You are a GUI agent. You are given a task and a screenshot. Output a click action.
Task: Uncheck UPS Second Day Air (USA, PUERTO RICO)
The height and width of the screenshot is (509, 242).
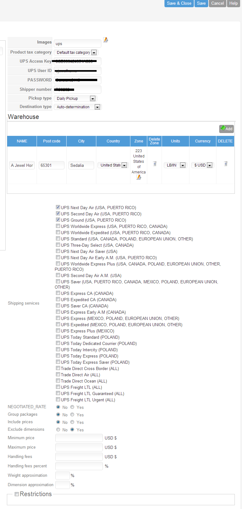click(58, 213)
